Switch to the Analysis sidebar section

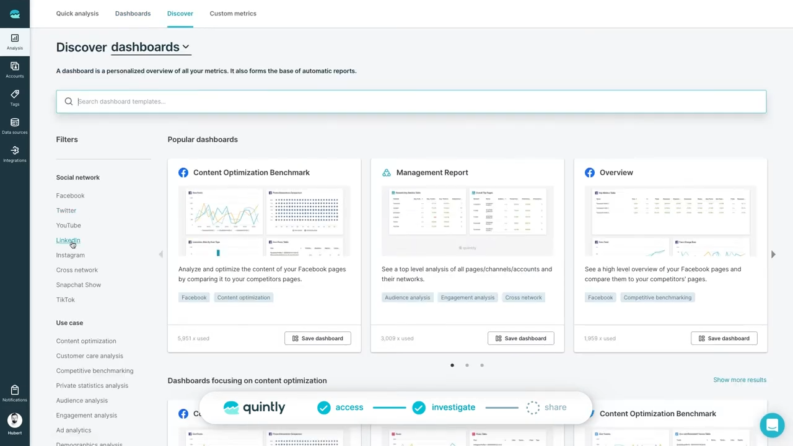coord(14,42)
